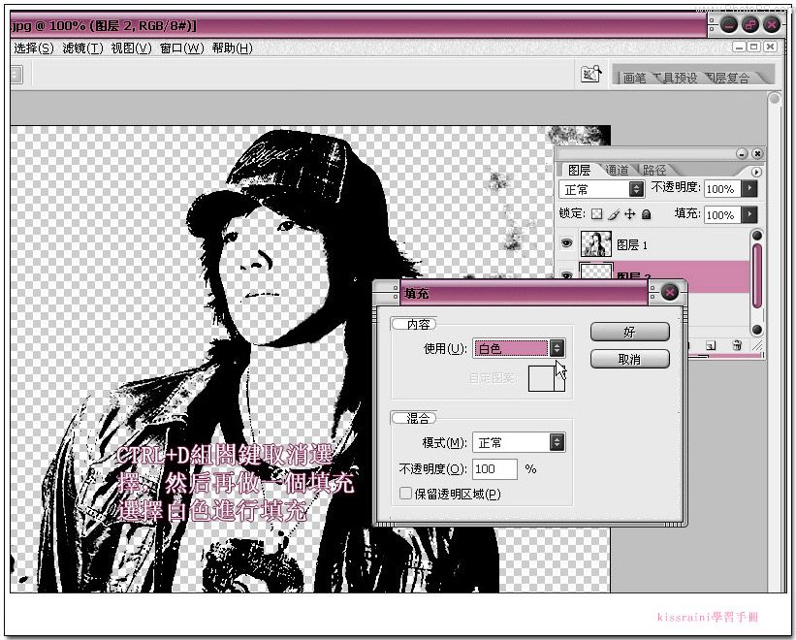This screenshot has width=796, height=640.
Task: Select the 图层 2 thumbnail
Action: pos(596,271)
